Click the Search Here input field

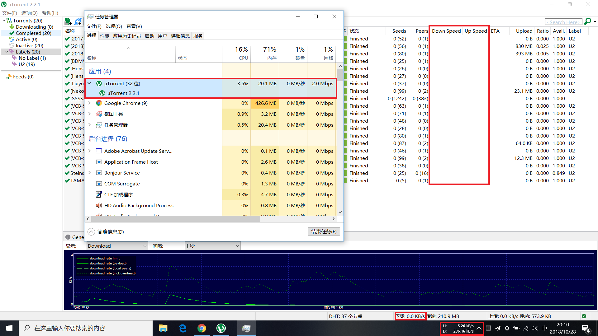pyautogui.click(x=563, y=22)
